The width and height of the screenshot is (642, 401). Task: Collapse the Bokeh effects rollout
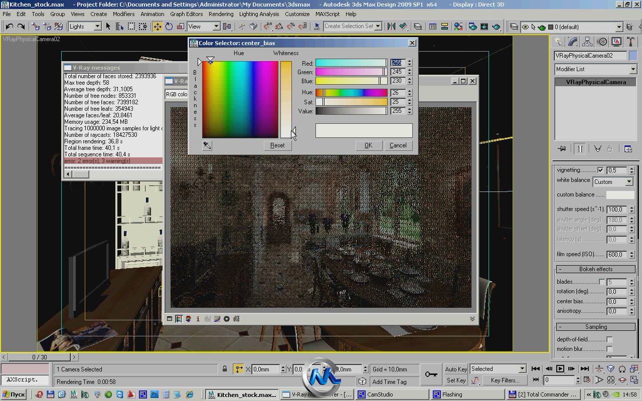(595, 269)
